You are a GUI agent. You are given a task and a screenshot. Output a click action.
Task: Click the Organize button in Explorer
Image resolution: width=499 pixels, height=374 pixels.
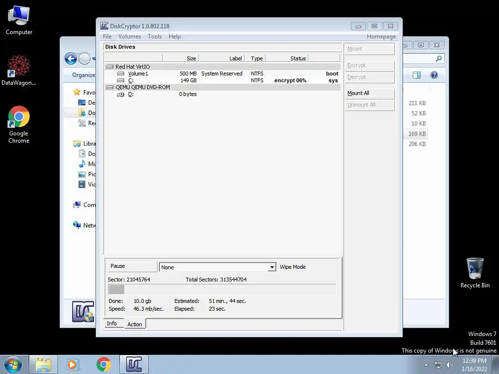tap(83, 75)
